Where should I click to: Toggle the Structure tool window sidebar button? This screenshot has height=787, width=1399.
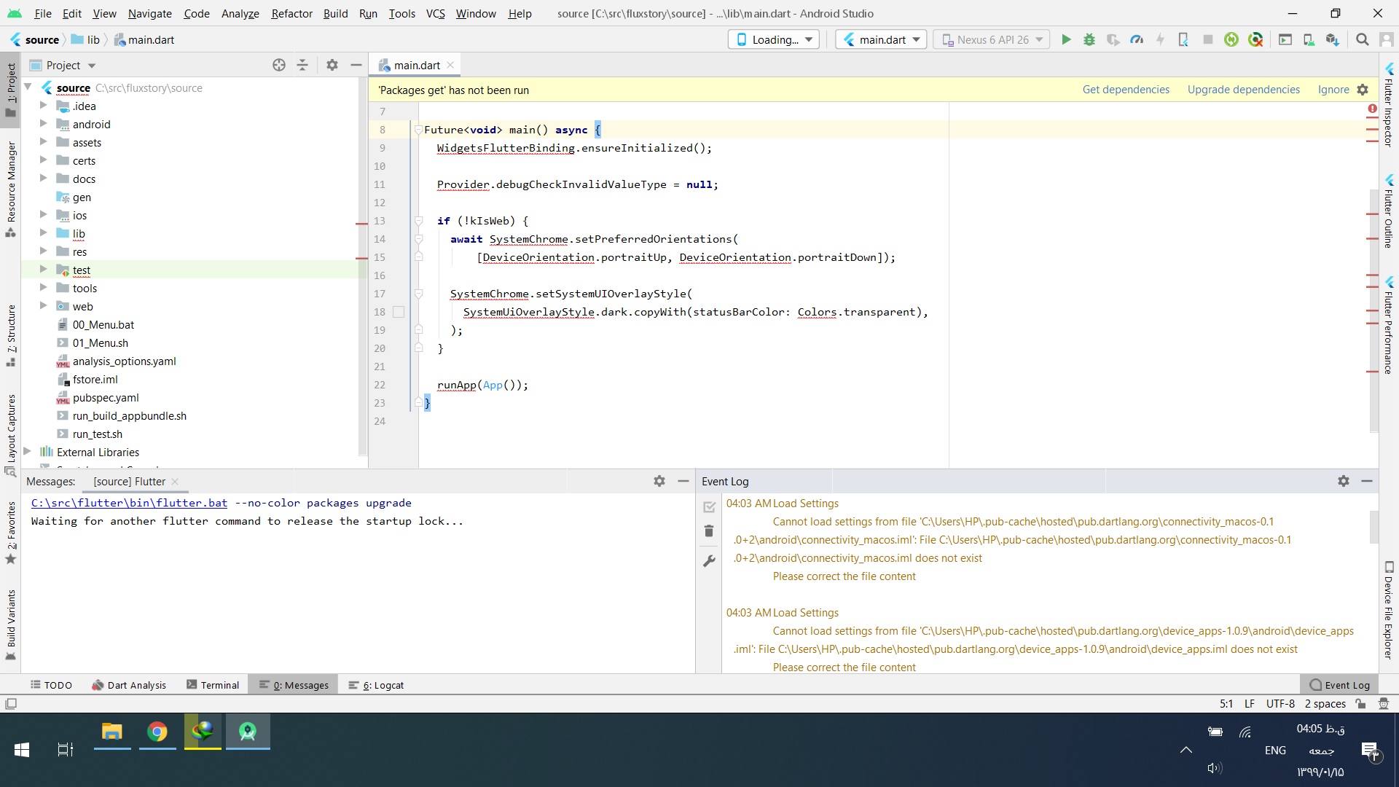pos(11,335)
